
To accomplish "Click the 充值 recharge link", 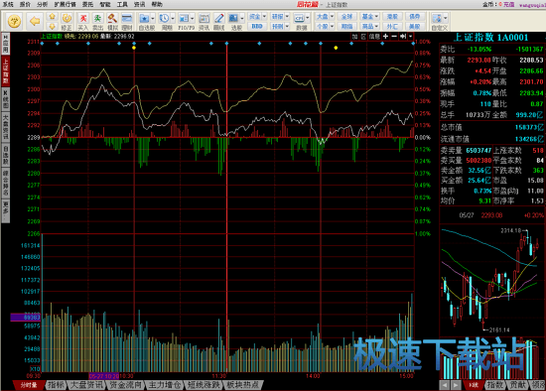I will point(508,4).
